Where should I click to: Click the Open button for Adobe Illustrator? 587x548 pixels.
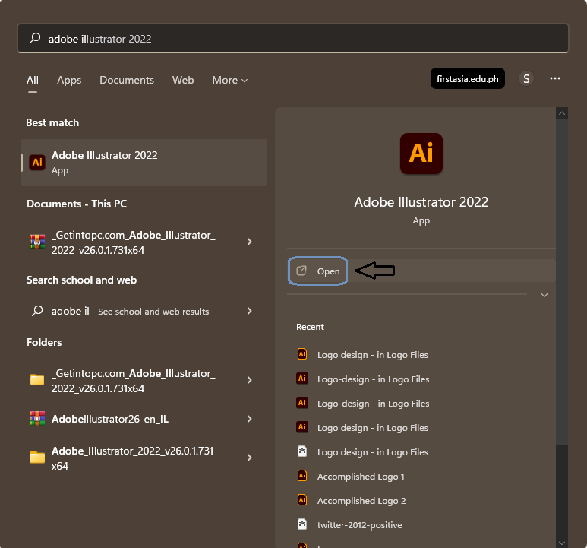tap(318, 271)
